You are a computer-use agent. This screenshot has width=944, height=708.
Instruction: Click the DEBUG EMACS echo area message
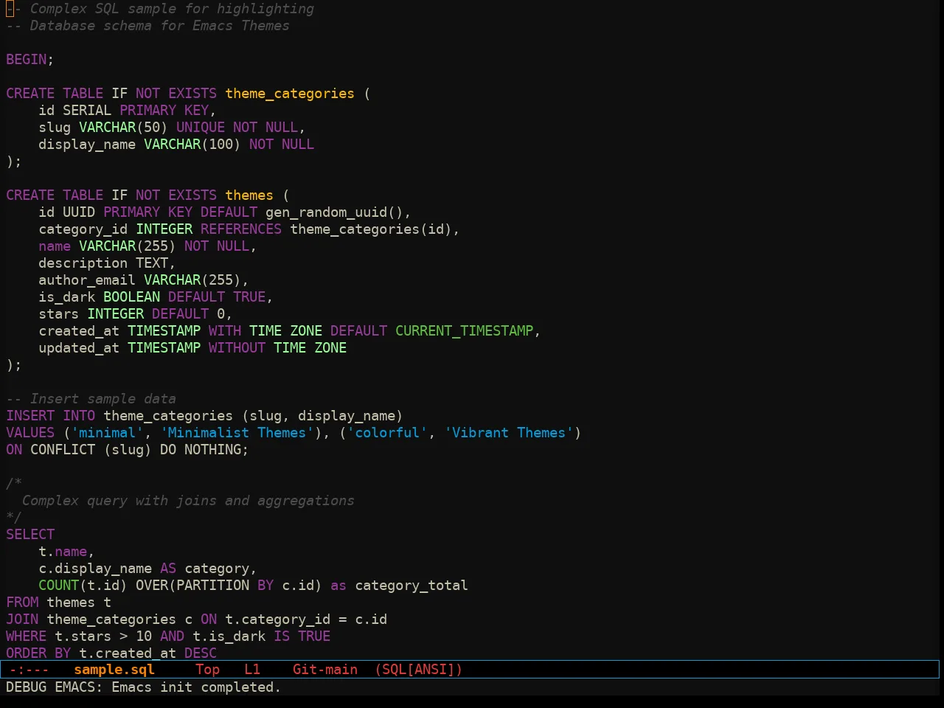coord(143,687)
